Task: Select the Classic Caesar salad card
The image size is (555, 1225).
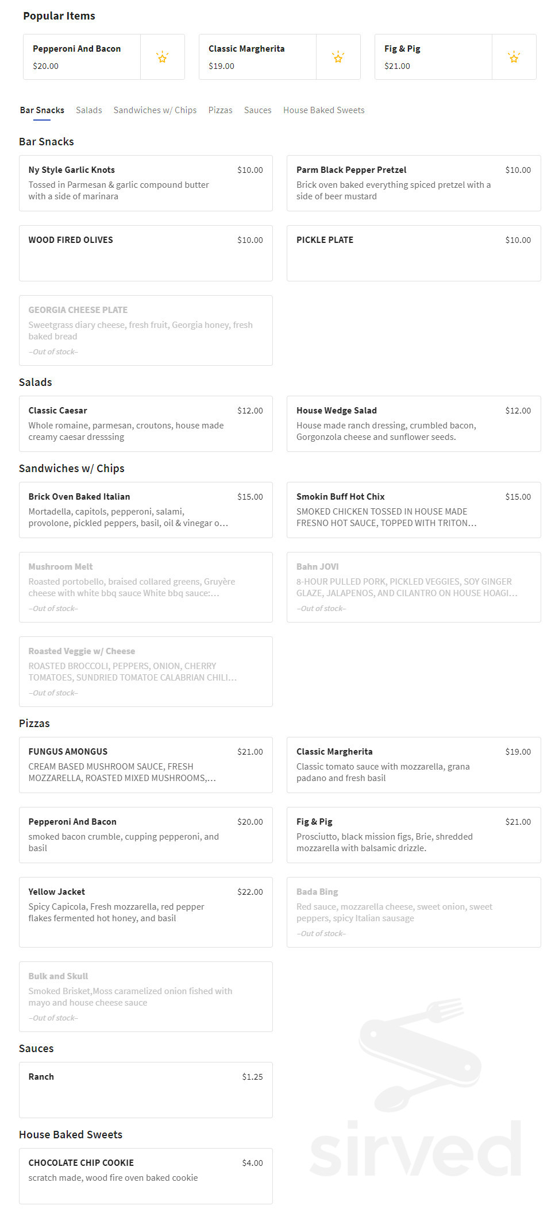Action: point(146,424)
